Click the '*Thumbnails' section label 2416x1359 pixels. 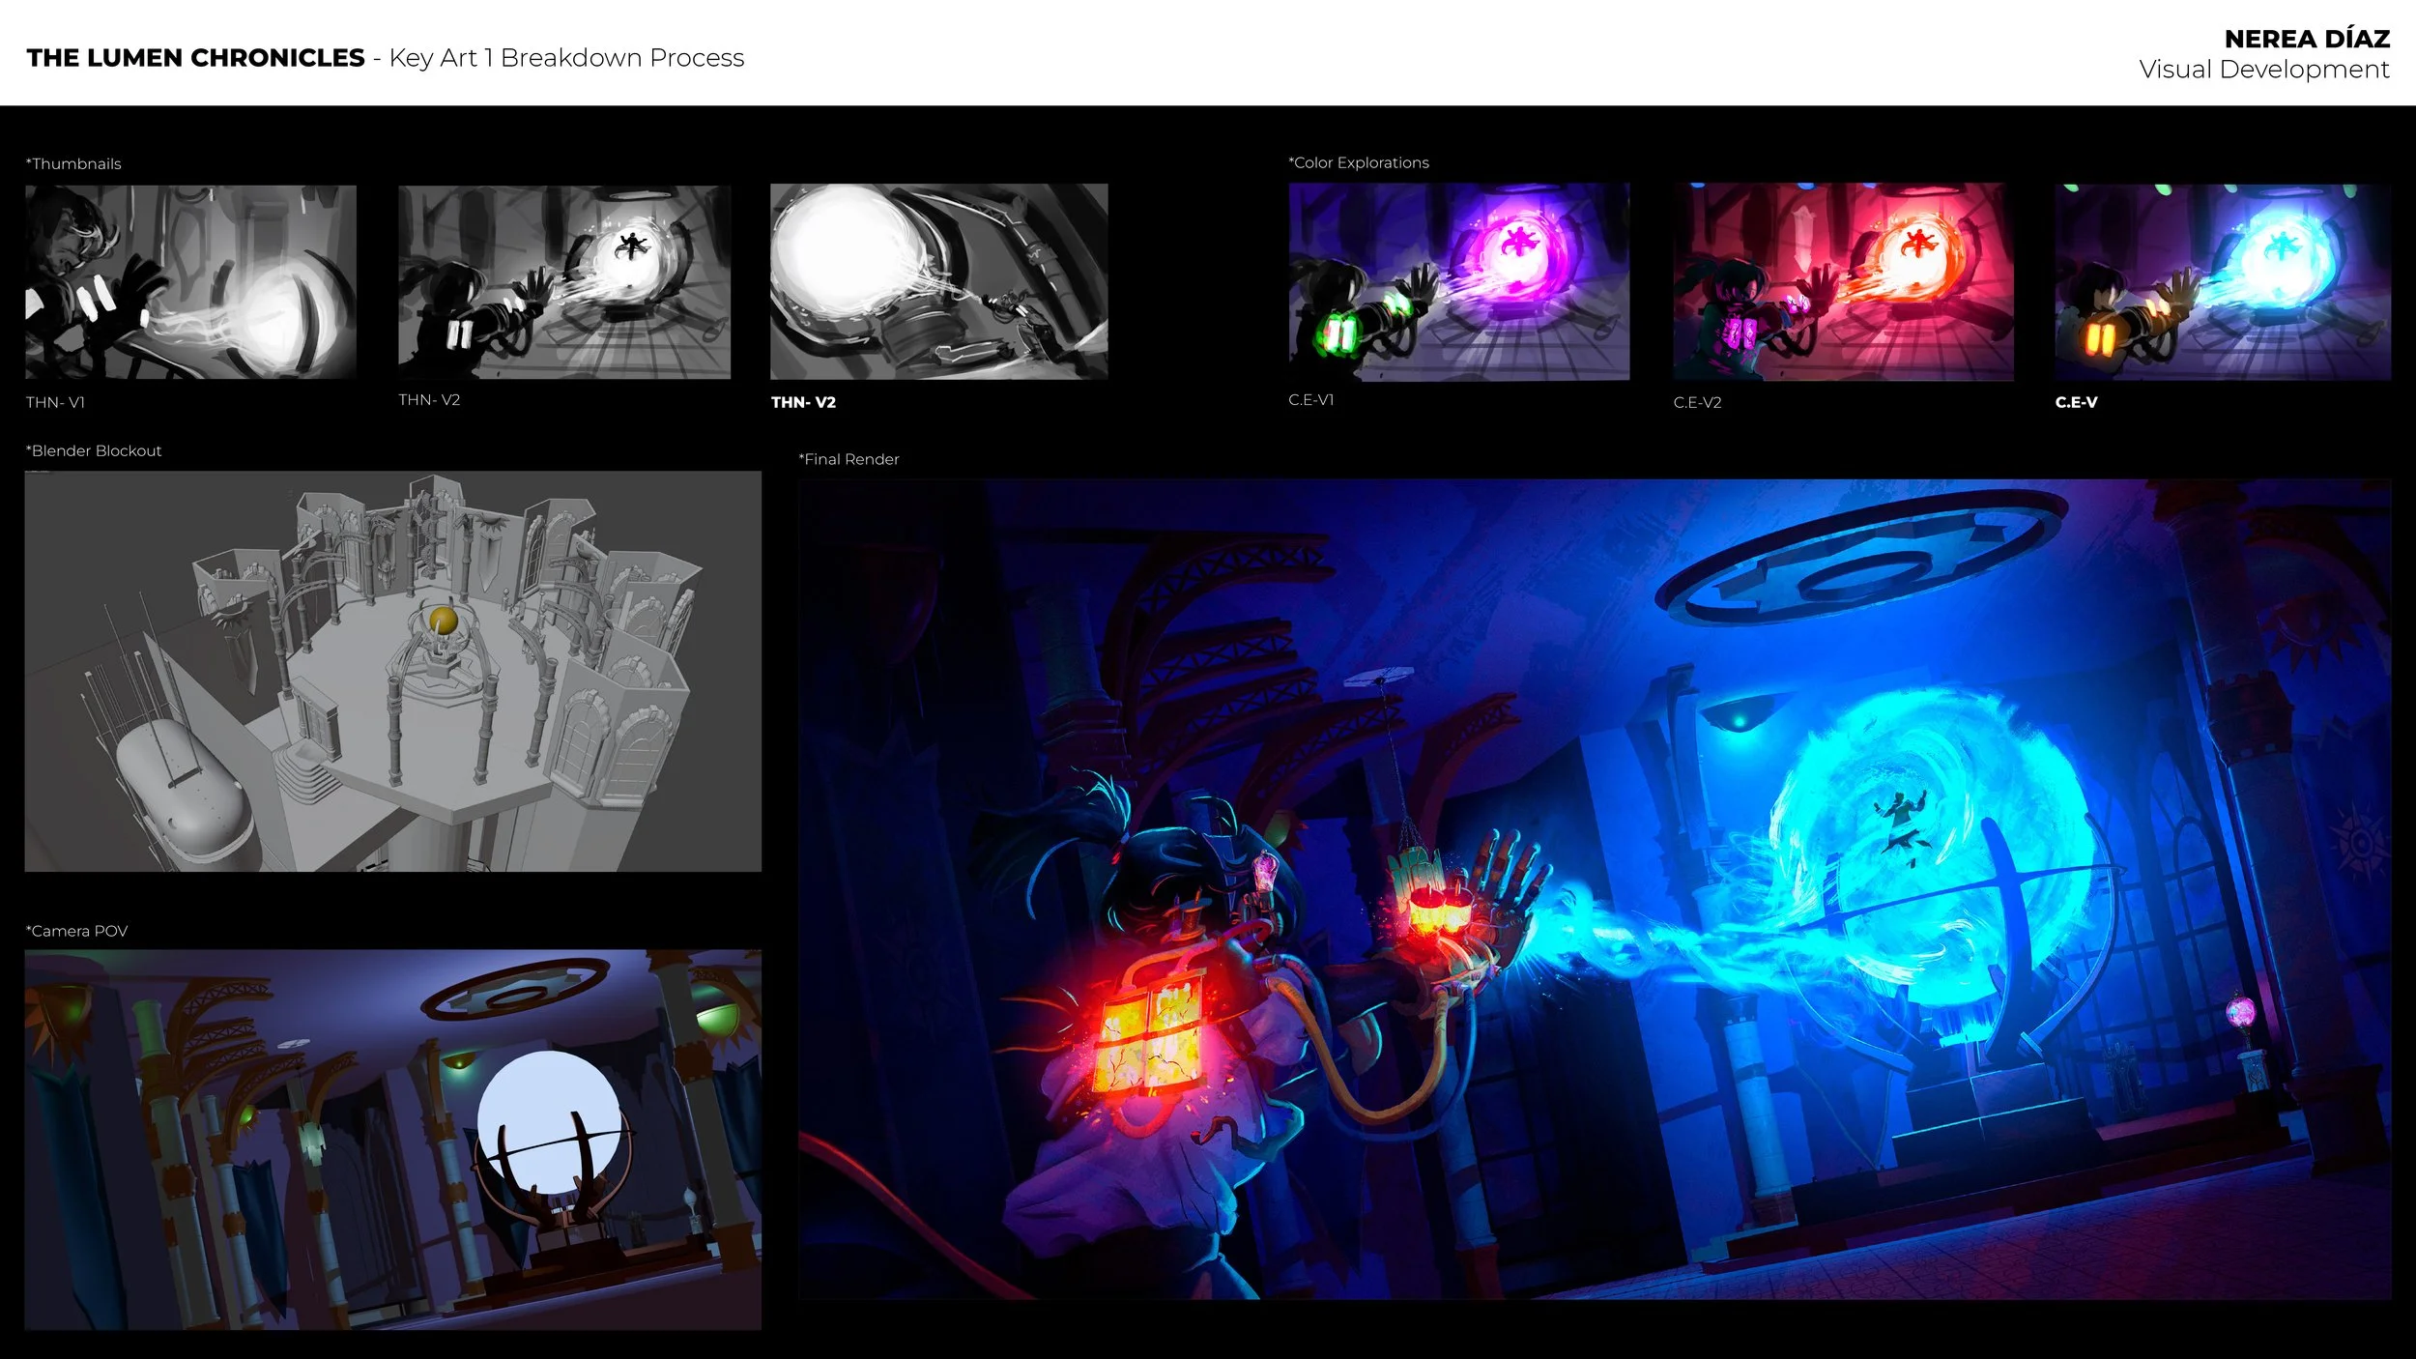coord(73,163)
